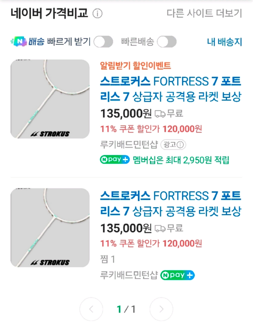Viewport: 253px width, 332px height.
Task: Click the free shipping truck icon in second listing
Action: 160,228
